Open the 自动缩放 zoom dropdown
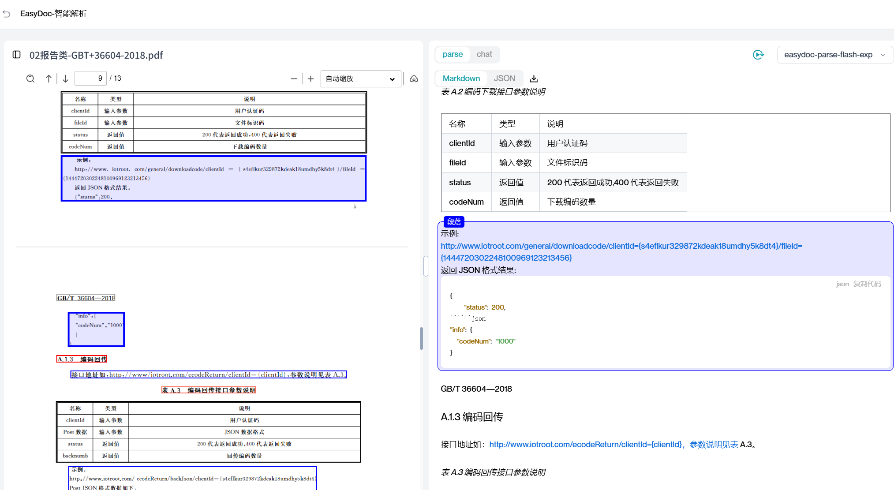Screen dimensions: 894x490 pos(360,79)
